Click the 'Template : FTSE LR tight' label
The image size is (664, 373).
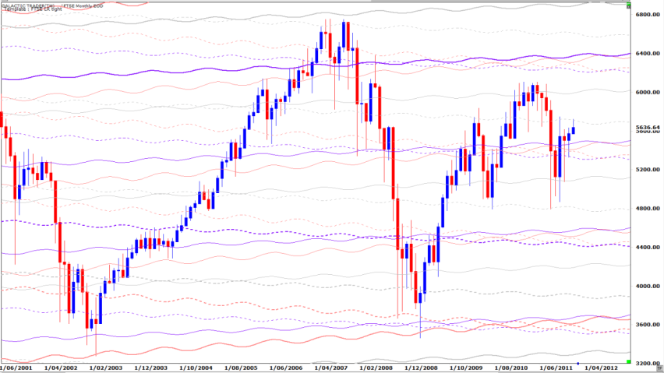[33, 9]
